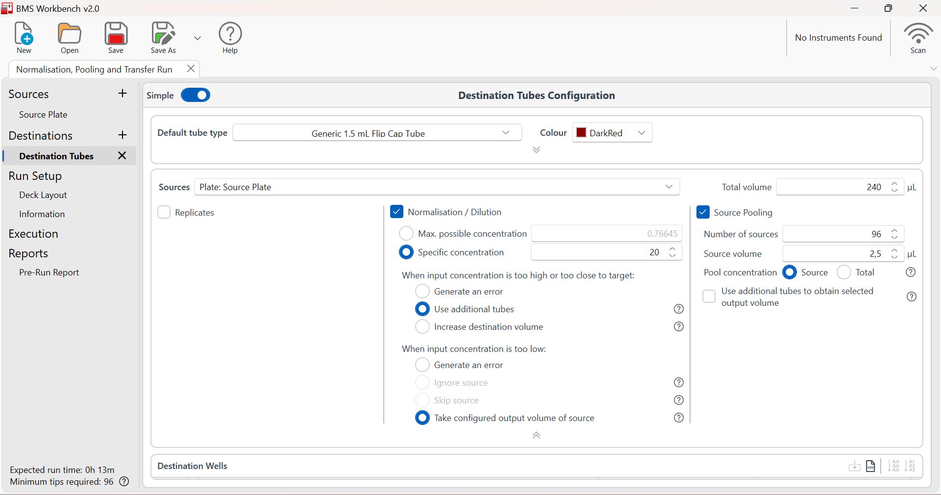Save the run with the Save icon
The height and width of the screenshot is (495, 941).
pos(116,33)
